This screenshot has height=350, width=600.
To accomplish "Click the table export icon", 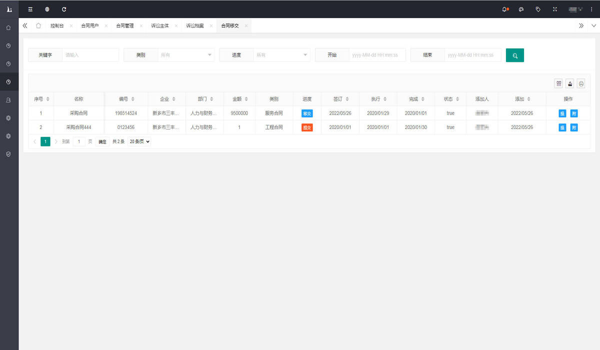I will pyautogui.click(x=569, y=83).
